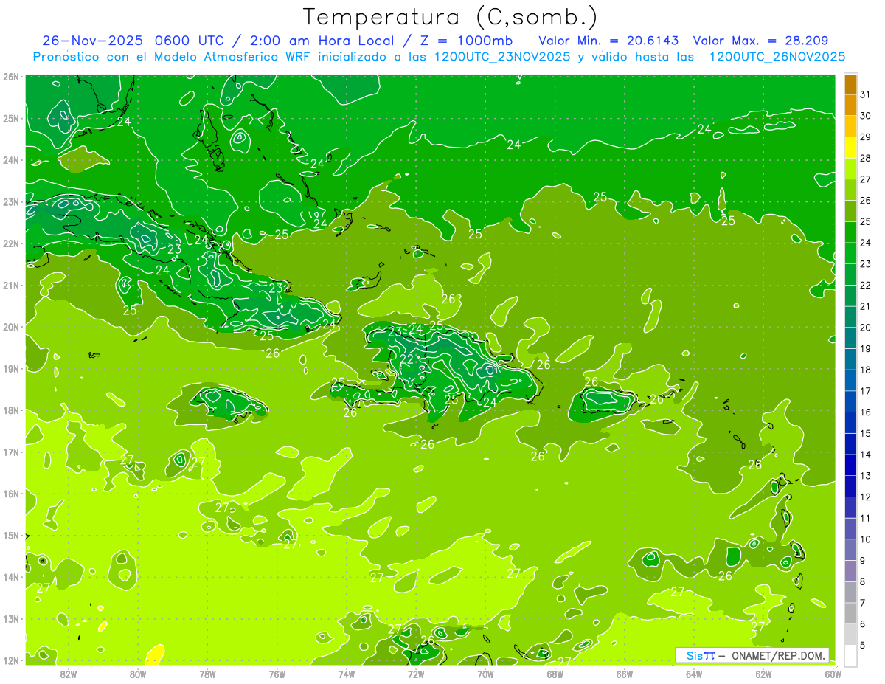Viewport: 885px width, 684px height.
Task: Click the 64W longitude axis label
Action: click(x=694, y=674)
